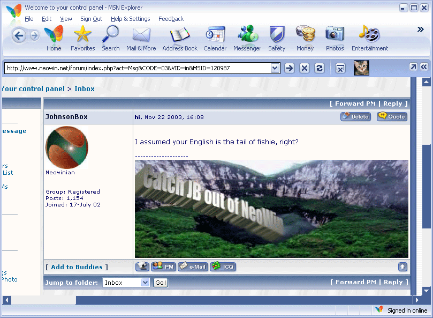Click the pop-up blocker icon
The width and height of the screenshot is (433, 318).
(x=340, y=68)
